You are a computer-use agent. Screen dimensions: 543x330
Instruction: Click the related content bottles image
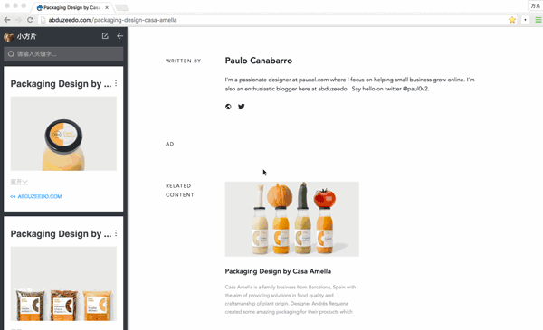pyautogui.click(x=292, y=219)
